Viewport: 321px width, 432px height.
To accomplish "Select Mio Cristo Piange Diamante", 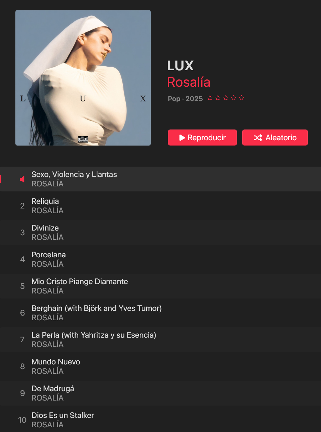I will pyautogui.click(x=160, y=286).
